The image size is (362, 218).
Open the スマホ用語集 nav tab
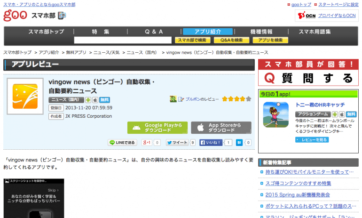point(315,32)
